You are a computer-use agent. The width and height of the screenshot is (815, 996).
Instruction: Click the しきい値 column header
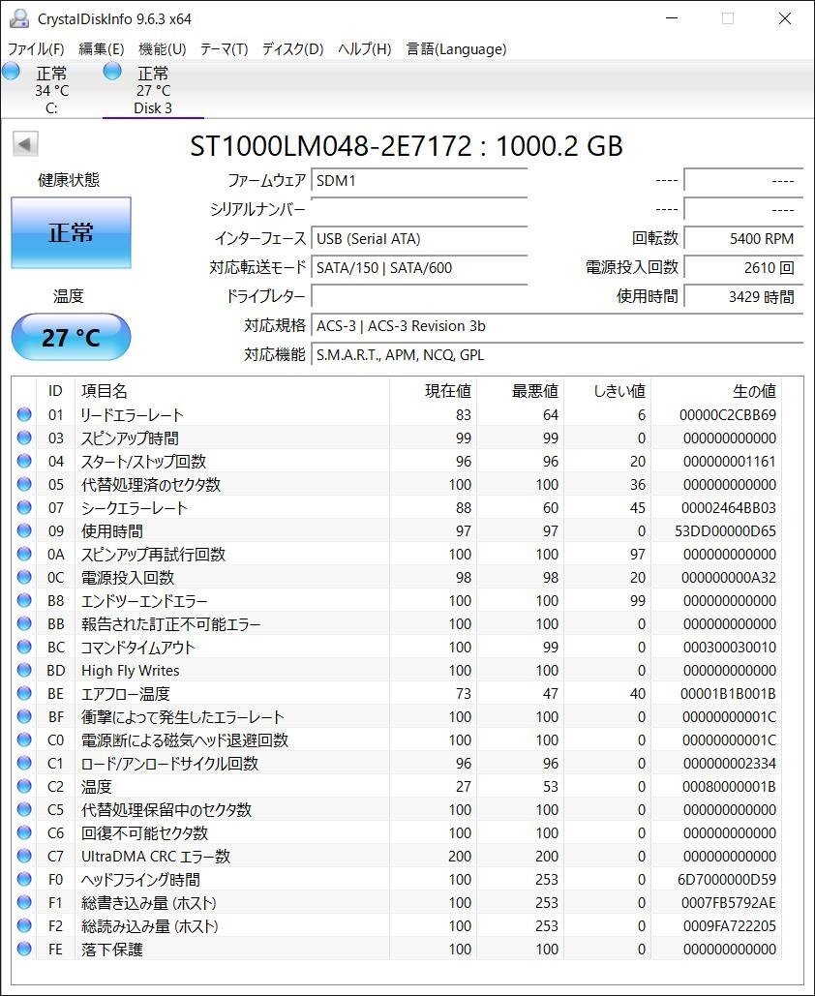(607, 391)
